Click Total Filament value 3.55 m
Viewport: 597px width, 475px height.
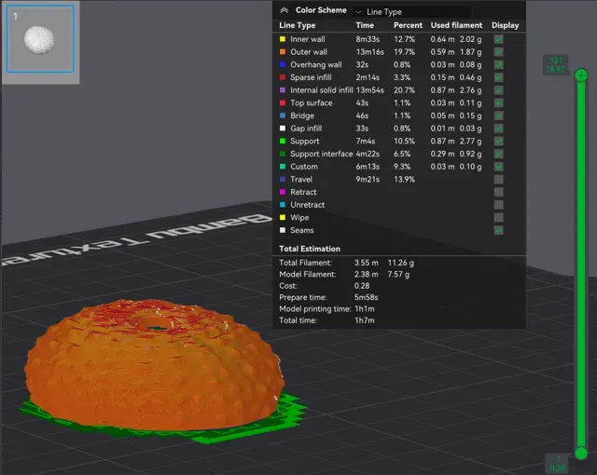[x=367, y=263]
